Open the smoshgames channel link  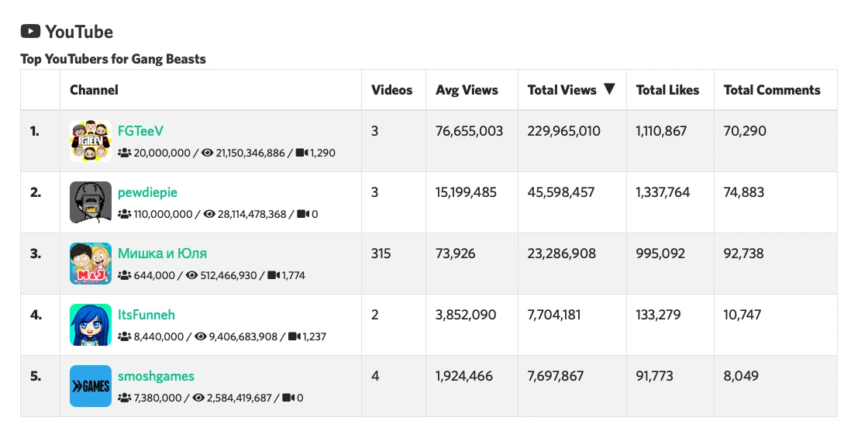156,376
